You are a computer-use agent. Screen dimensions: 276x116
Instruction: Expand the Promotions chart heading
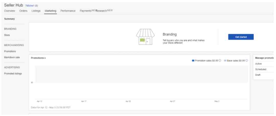[38, 58]
